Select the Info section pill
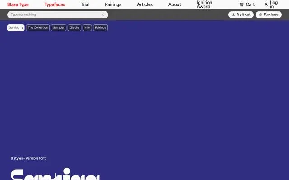 [87, 28]
